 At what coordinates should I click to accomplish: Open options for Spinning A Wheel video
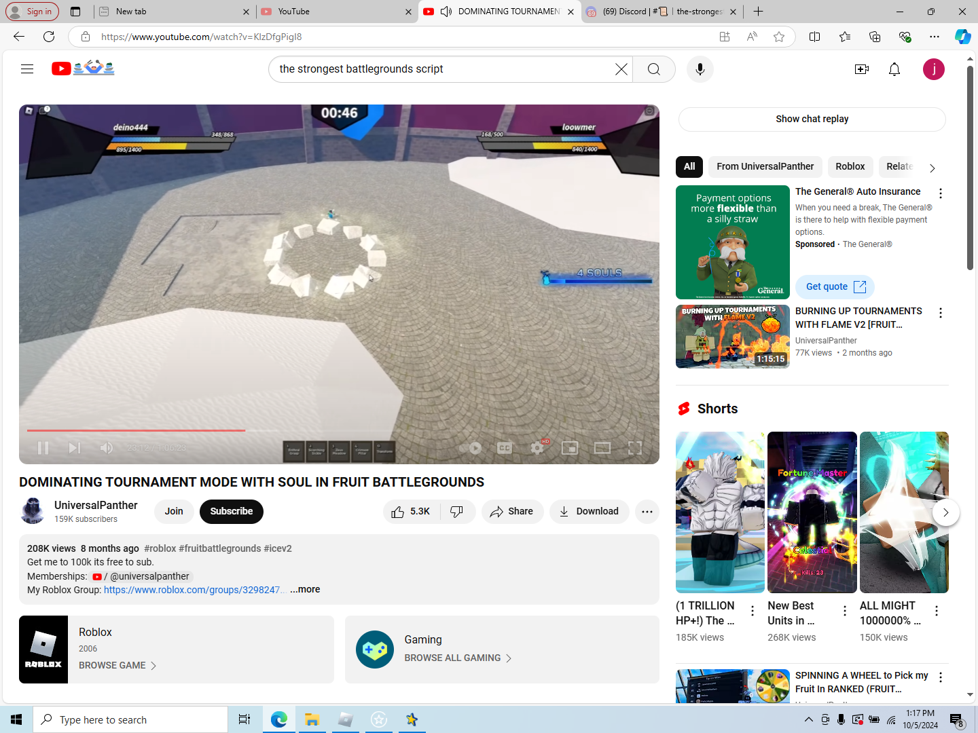tap(940, 677)
